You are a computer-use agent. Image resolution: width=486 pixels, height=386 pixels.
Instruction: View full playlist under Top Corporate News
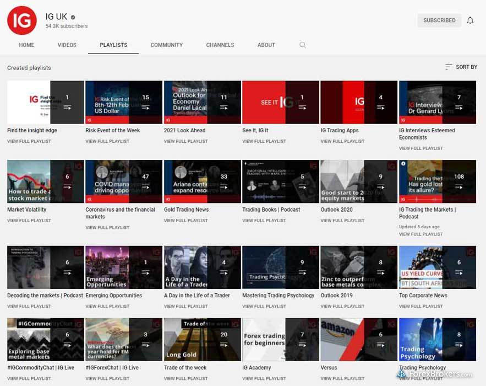[x=421, y=307]
